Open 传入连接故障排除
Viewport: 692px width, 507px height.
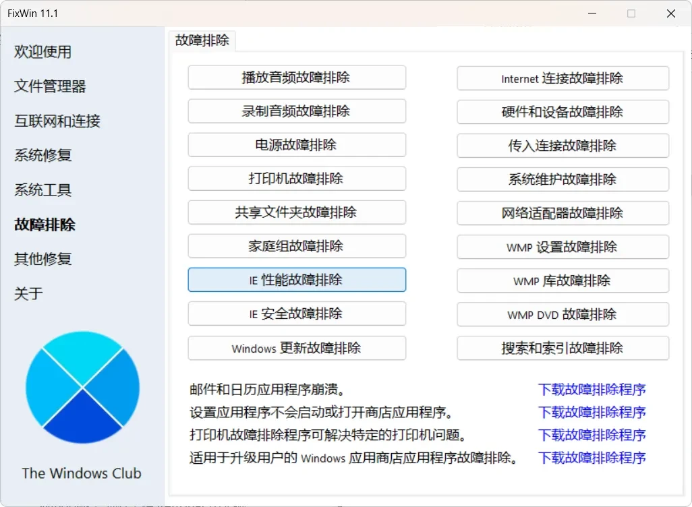click(563, 146)
